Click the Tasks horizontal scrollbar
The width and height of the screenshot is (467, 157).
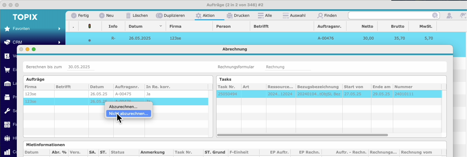[x=302, y=135]
